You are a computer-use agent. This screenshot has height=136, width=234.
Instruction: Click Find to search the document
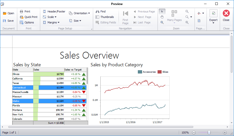coord(101,11)
